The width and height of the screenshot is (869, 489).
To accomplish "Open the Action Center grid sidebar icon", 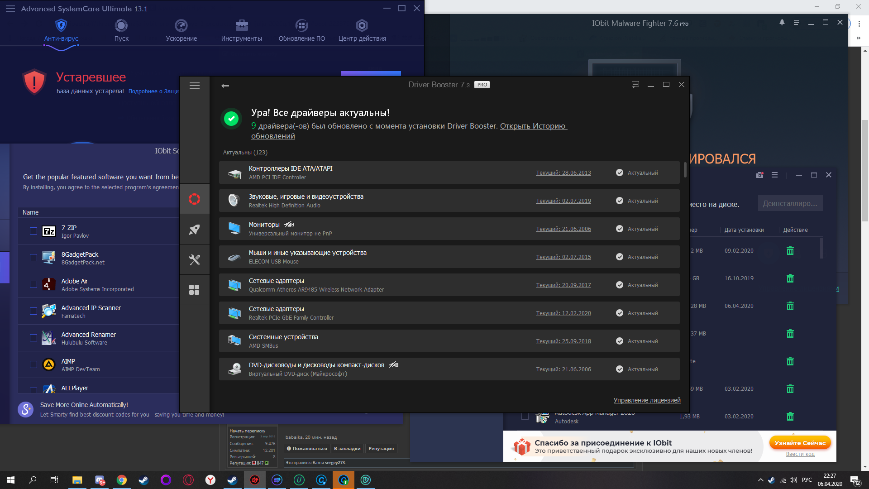I will tap(195, 290).
